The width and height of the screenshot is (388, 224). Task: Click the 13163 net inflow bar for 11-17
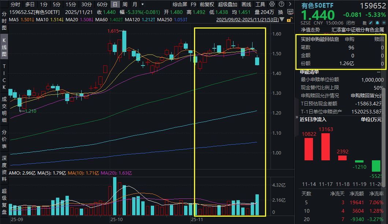(325, 146)
